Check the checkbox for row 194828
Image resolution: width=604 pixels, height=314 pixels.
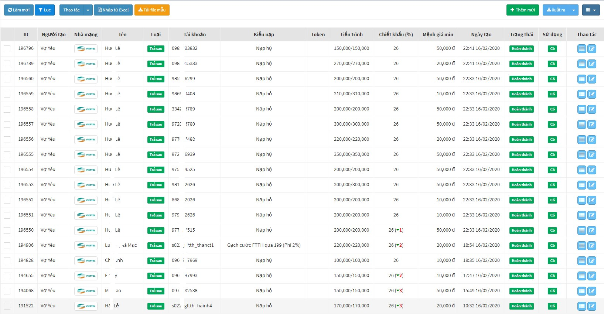point(7,261)
